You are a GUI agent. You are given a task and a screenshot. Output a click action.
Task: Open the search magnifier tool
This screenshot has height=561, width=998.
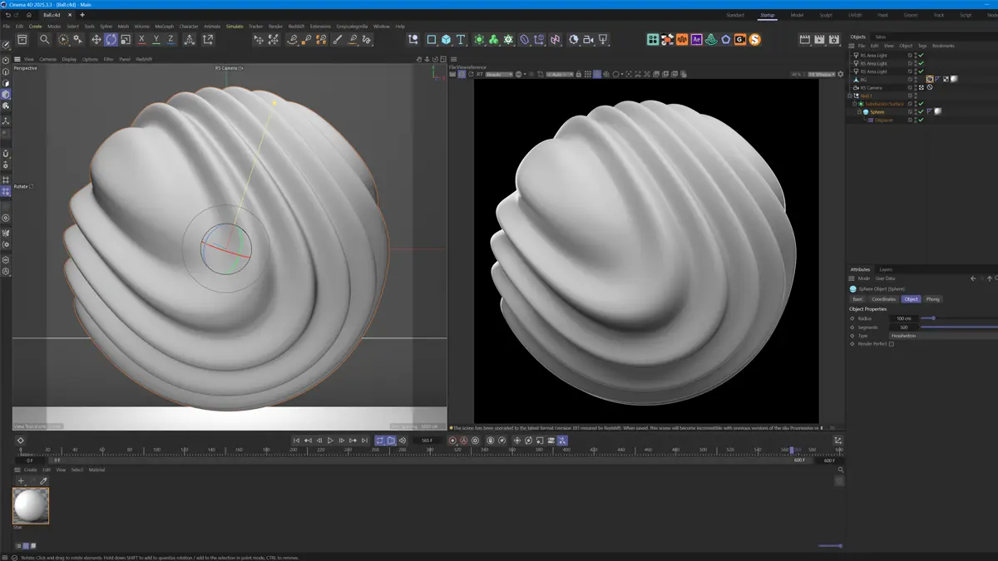pos(44,39)
